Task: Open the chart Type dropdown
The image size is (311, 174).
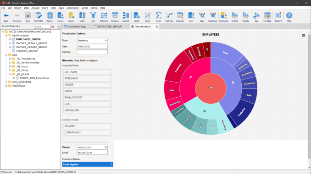Action: click(92, 41)
